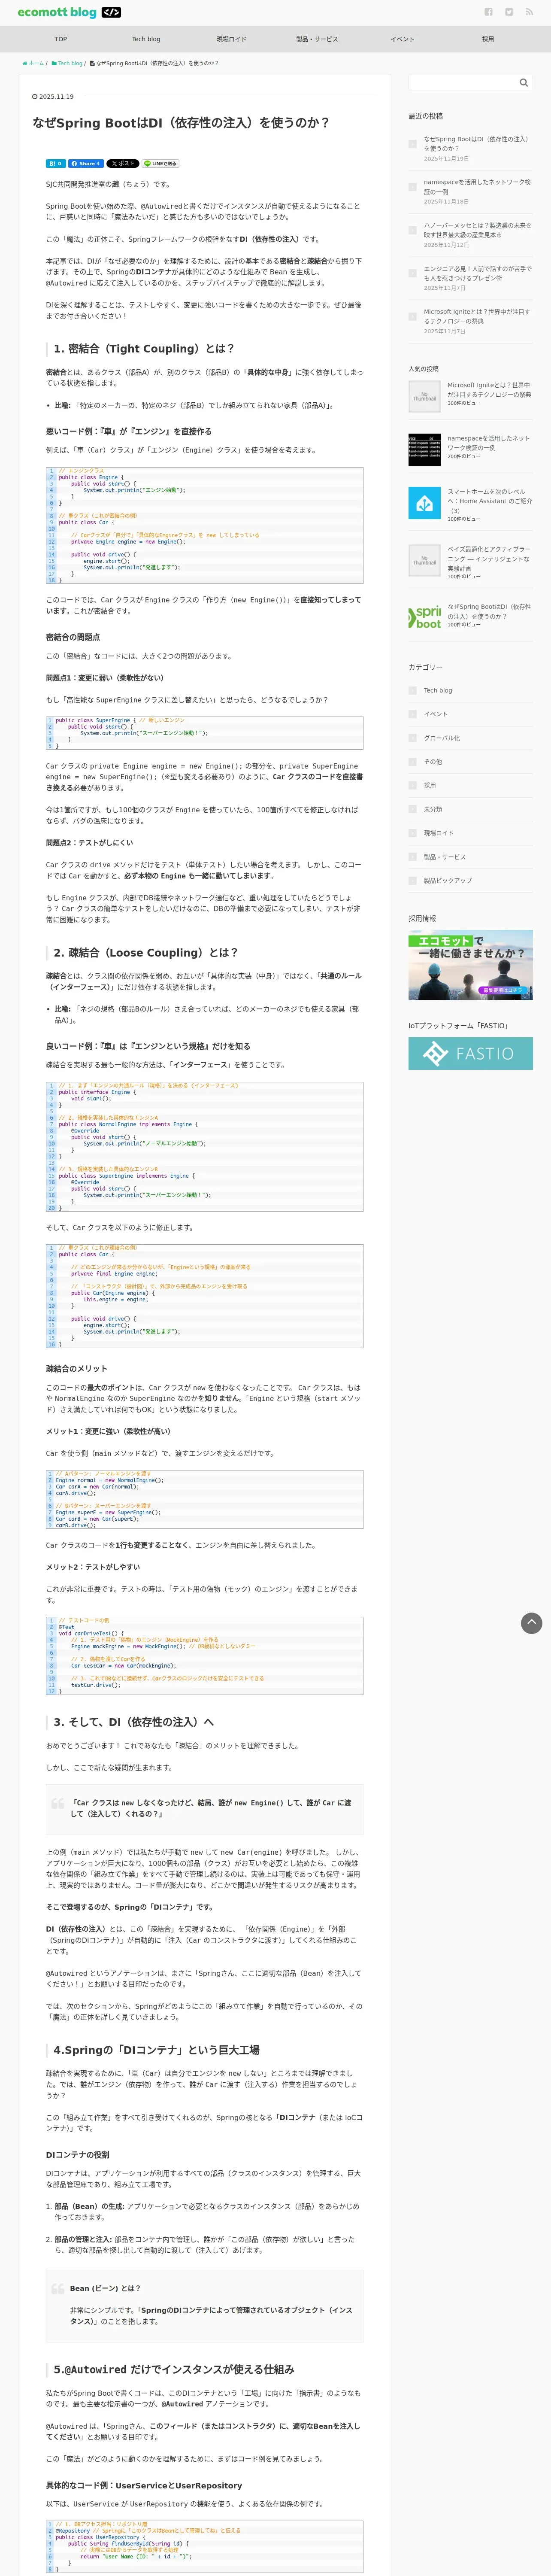Click arrow icon beside ハノーバーメッセとは post
This screenshot has height=2576, width=551.
pos(412,230)
